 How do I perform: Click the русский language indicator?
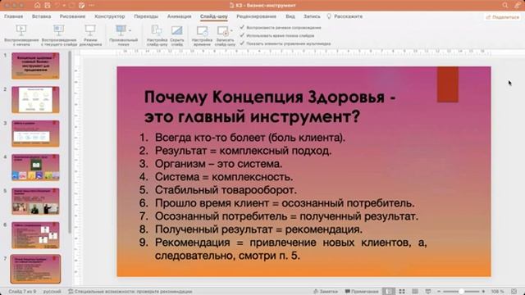tap(52, 292)
